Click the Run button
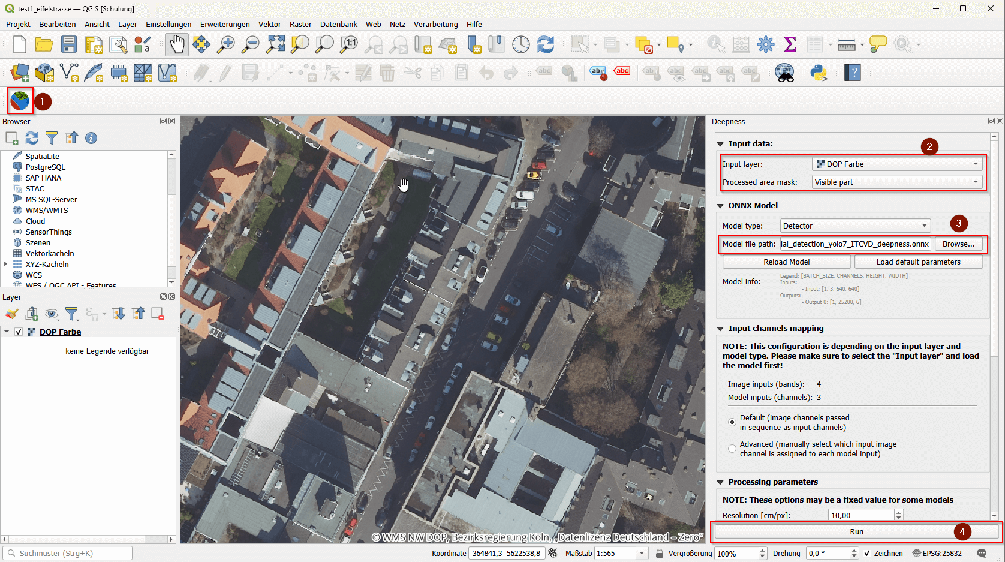1005x562 pixels. 856,531
